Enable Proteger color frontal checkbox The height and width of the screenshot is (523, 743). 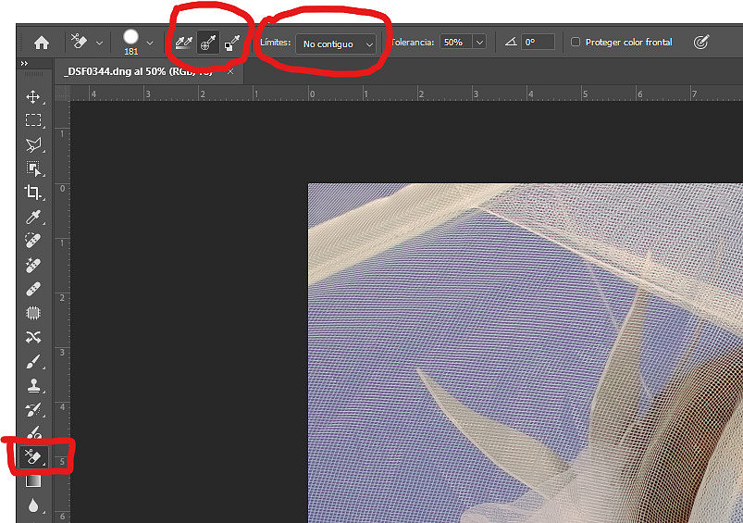coord(576,42)
